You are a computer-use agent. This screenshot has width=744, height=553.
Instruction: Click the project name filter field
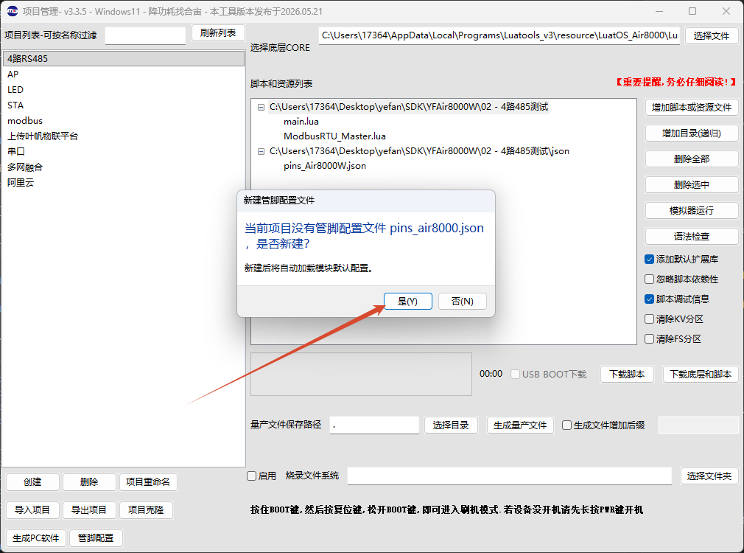[145, 35]
